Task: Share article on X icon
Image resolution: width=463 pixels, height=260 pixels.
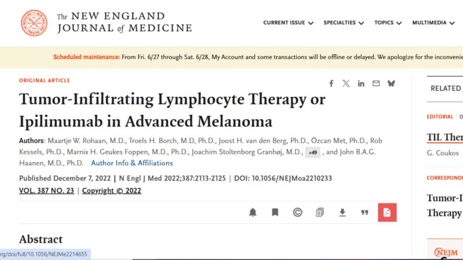Action: 346,84
